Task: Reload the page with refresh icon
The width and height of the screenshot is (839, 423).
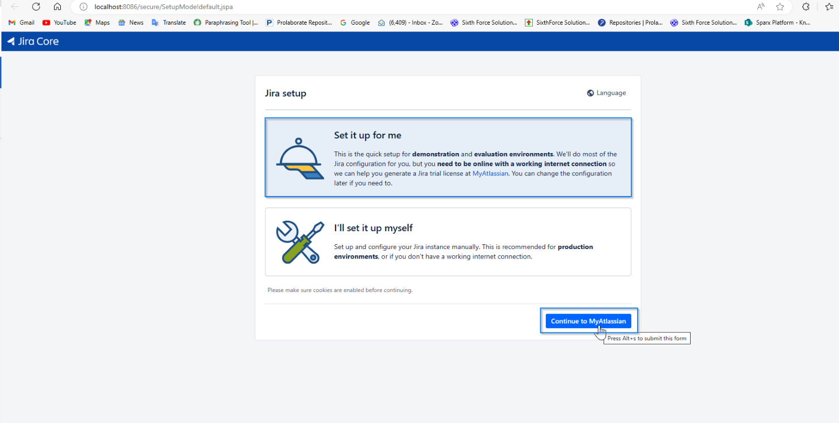Action: [36, 7]
